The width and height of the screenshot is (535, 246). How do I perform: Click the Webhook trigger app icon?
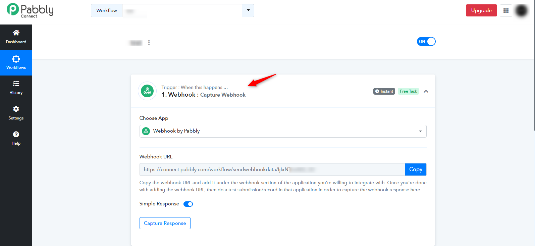pyautogui.click(x=147, y=91)
